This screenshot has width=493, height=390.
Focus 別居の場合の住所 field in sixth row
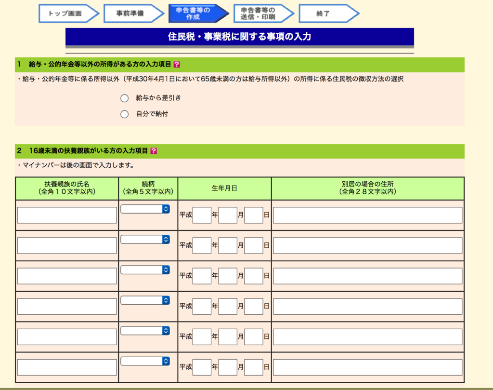click(367, 367)
